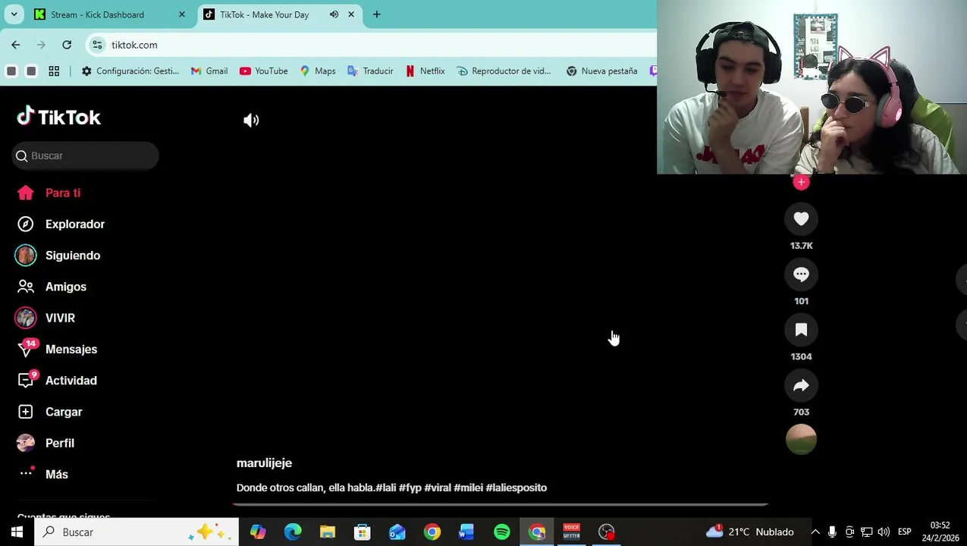Open the Gmail bookmark
967x546 pixels.
[x=209, y=71]
